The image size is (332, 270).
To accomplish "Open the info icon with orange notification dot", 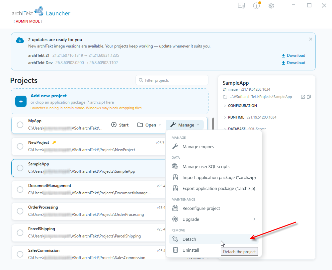I will point(257,6).
